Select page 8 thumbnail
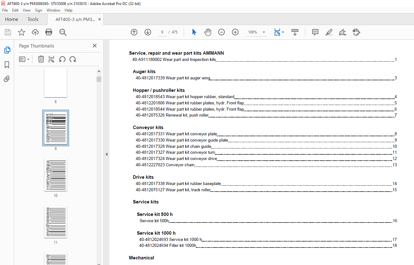 coord(56,83)
